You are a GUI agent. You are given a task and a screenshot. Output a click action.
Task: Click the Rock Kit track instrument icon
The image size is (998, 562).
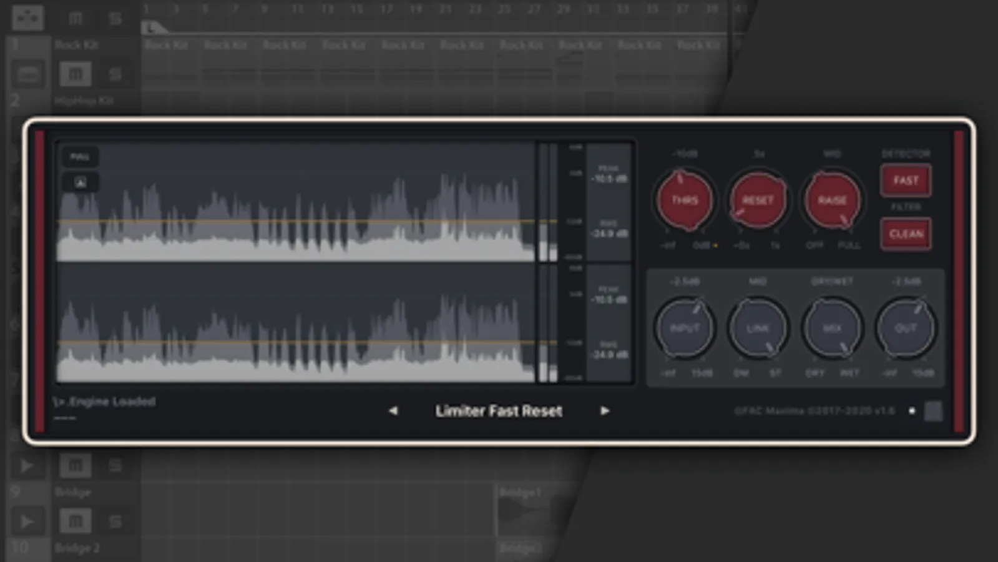click(x=28, y=74)
